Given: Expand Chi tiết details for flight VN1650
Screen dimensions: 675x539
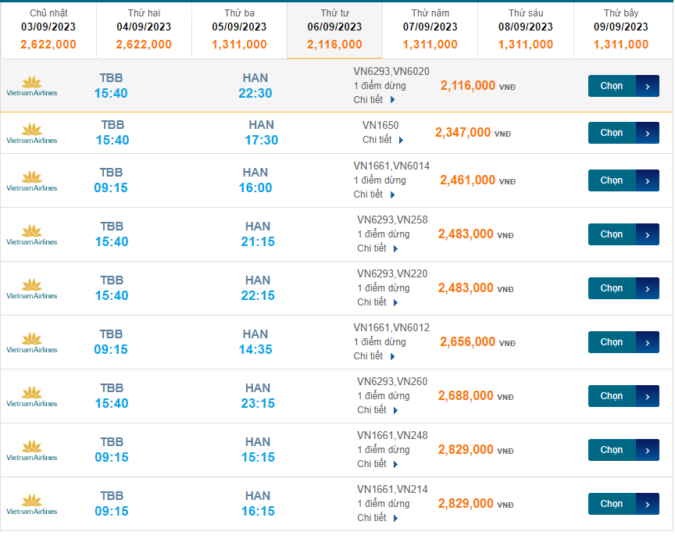Looking at the screenshot, I should (383, 140).
